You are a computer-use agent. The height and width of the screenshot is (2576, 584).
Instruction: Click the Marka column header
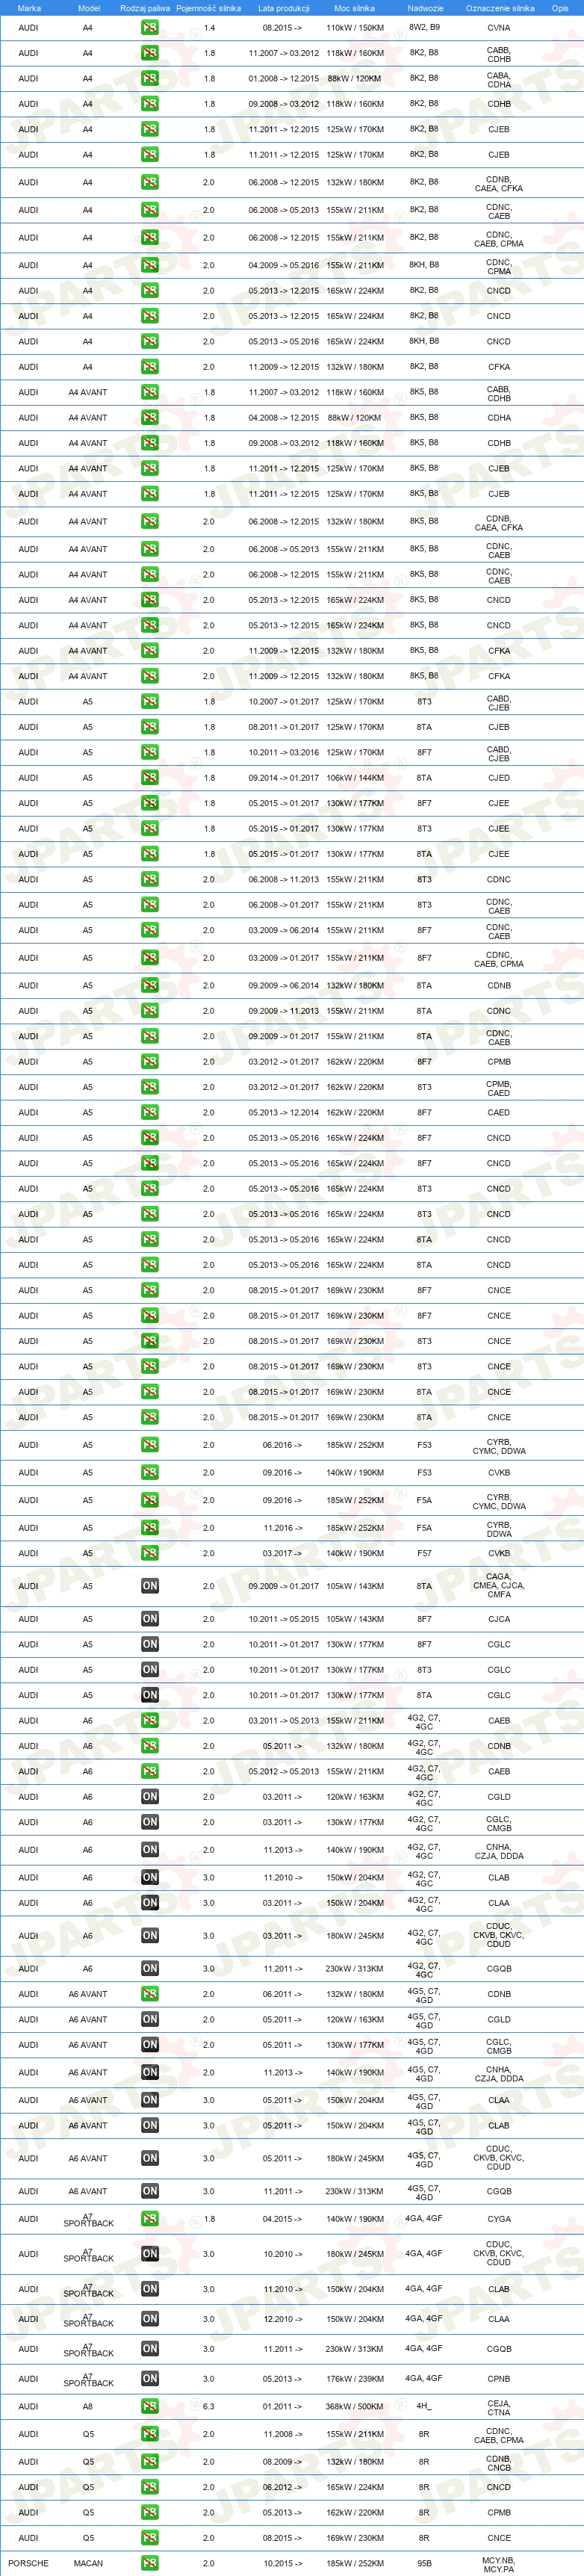(29, 8)
